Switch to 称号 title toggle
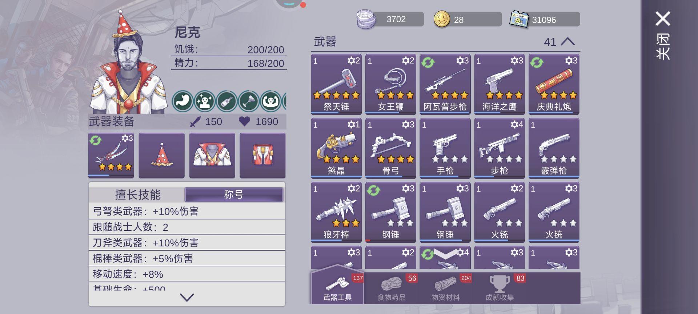This screenshot has width=698, height=314. [234, 194]
